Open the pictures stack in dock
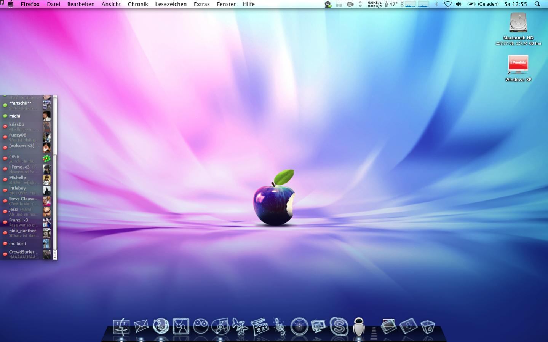Screen dimensions: 548x342 click(x=388, y=326)
